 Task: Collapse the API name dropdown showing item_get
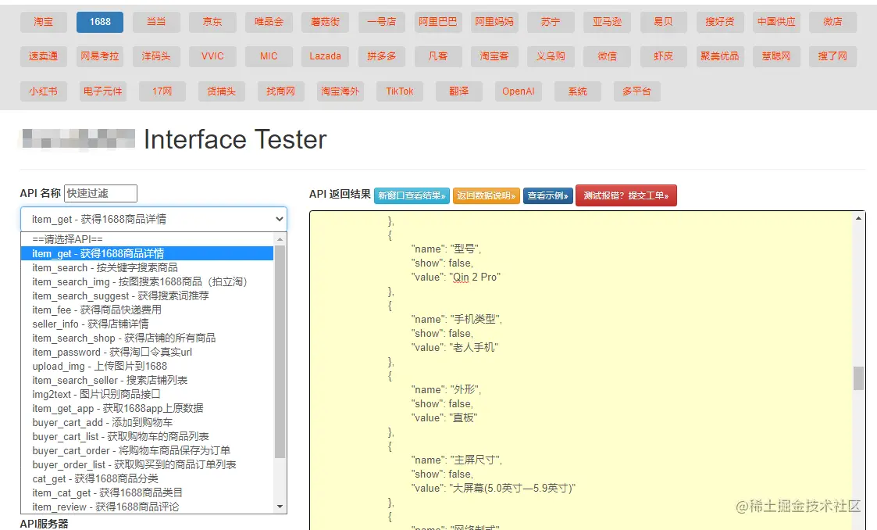(x=154, y=219)
